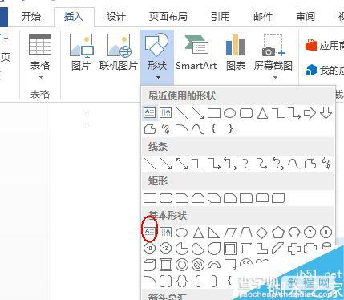Select the oval in recently used shapes
This screenshot has width=344, height=300.
click(x=230, y=113)
